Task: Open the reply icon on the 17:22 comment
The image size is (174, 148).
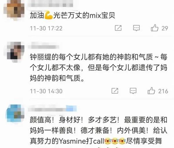Action: pos(136,28)
